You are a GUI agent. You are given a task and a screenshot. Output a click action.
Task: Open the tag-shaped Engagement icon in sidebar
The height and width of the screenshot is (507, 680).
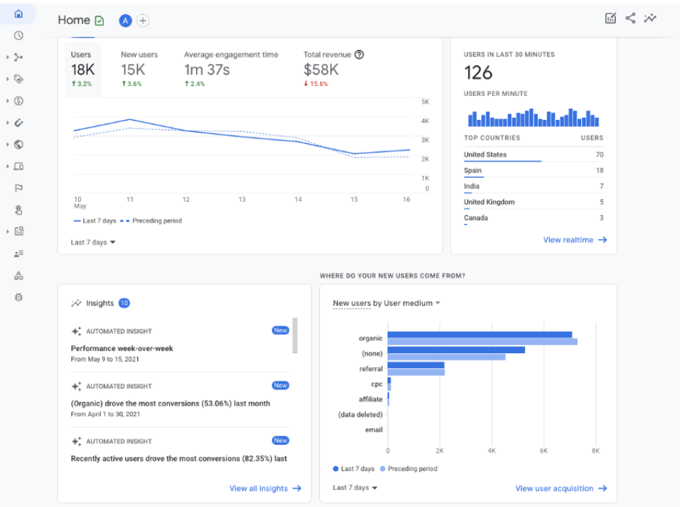(18, 79)
